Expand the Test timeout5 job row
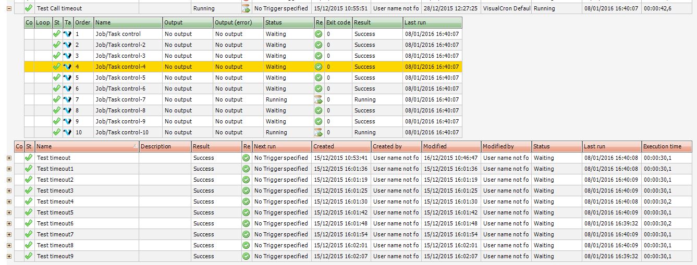697x265 pixels. 9,212
